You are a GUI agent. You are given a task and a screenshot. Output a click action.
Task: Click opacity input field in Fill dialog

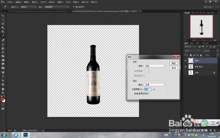[148, 89]
